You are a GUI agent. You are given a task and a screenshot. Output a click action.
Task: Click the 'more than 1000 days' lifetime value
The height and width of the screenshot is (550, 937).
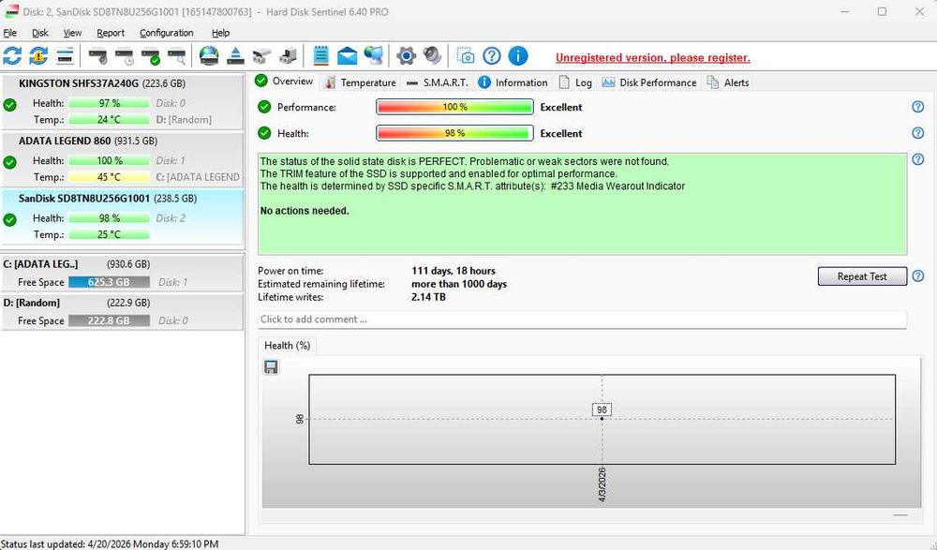click(x=459, y=284)
